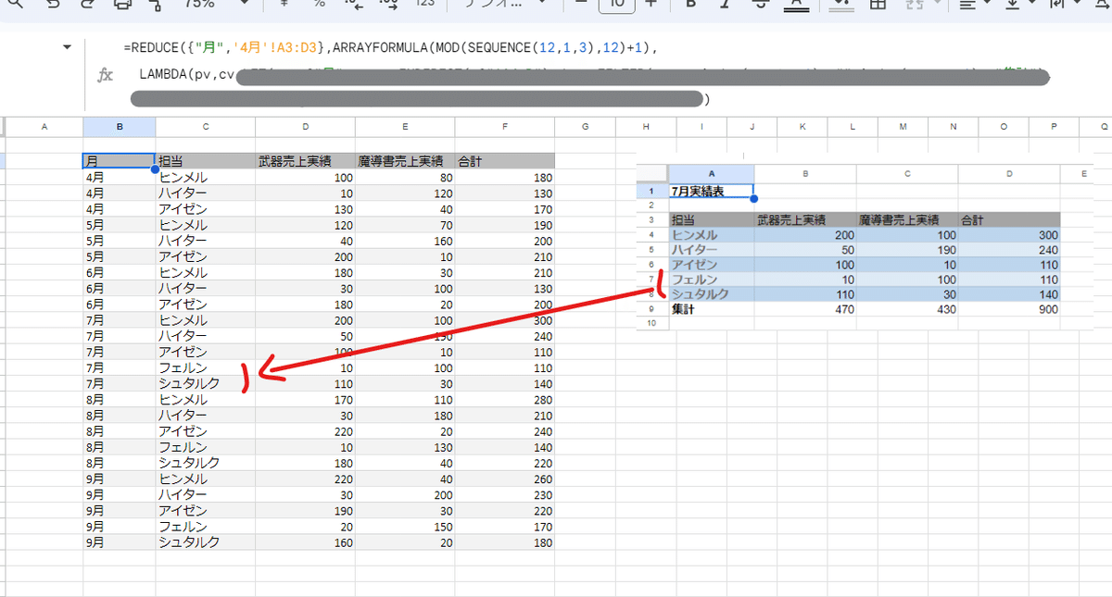Decrease font size with minus button
The width and height of the screenshot is (1112, 597).
tap(581, 5)
